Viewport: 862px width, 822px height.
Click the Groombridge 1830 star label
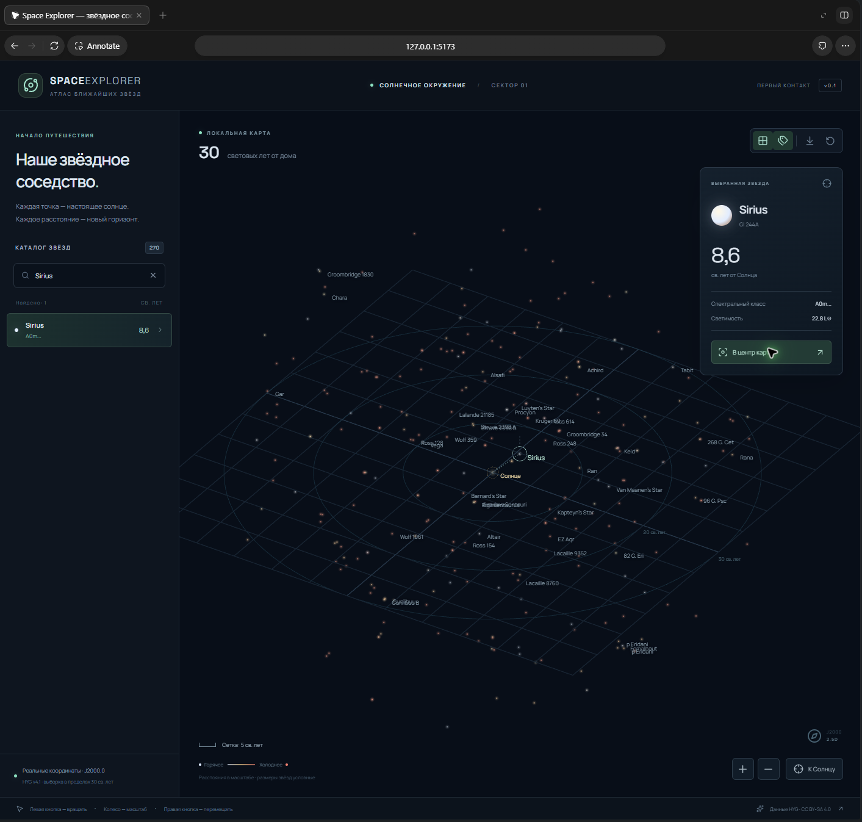coord(350,275)
